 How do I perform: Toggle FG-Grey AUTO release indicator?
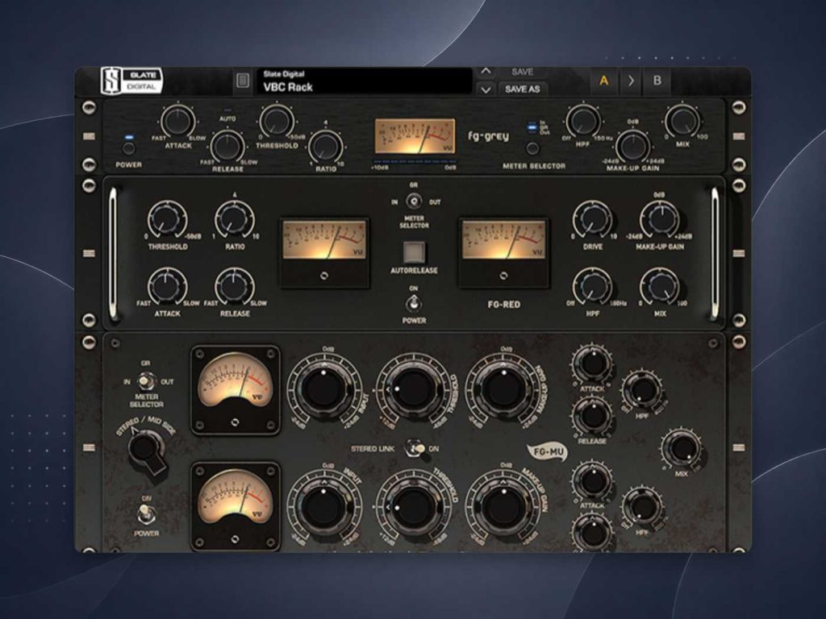click(227, 111)
